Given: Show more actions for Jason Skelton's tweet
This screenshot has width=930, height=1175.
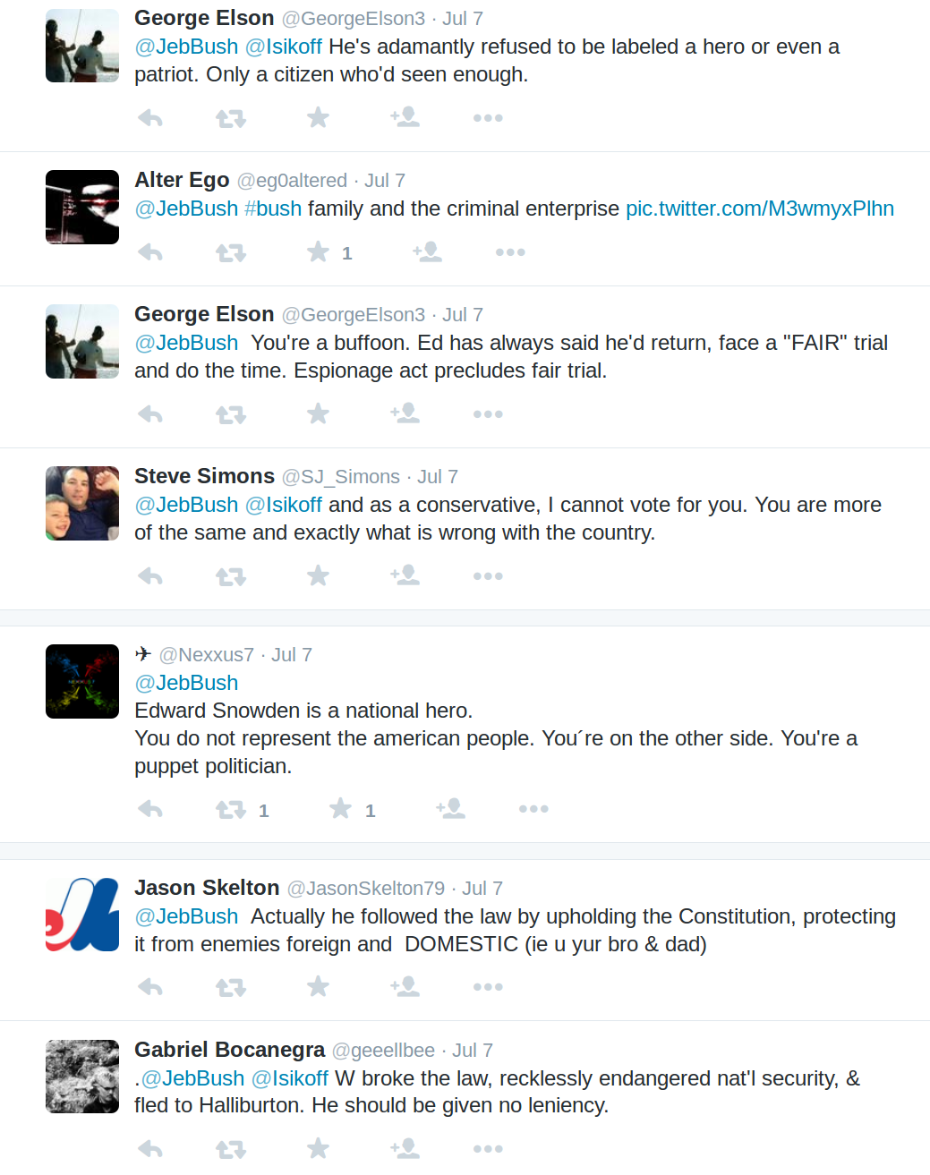Looking at the screenshot, I should click(x=488, y=987).
